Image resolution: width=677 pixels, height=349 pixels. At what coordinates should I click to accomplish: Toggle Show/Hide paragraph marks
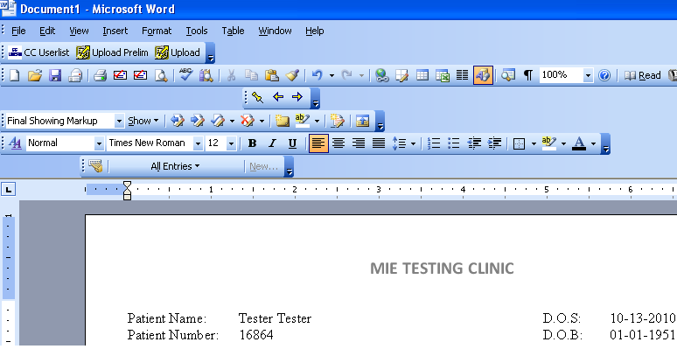click(x=527, y=75)
